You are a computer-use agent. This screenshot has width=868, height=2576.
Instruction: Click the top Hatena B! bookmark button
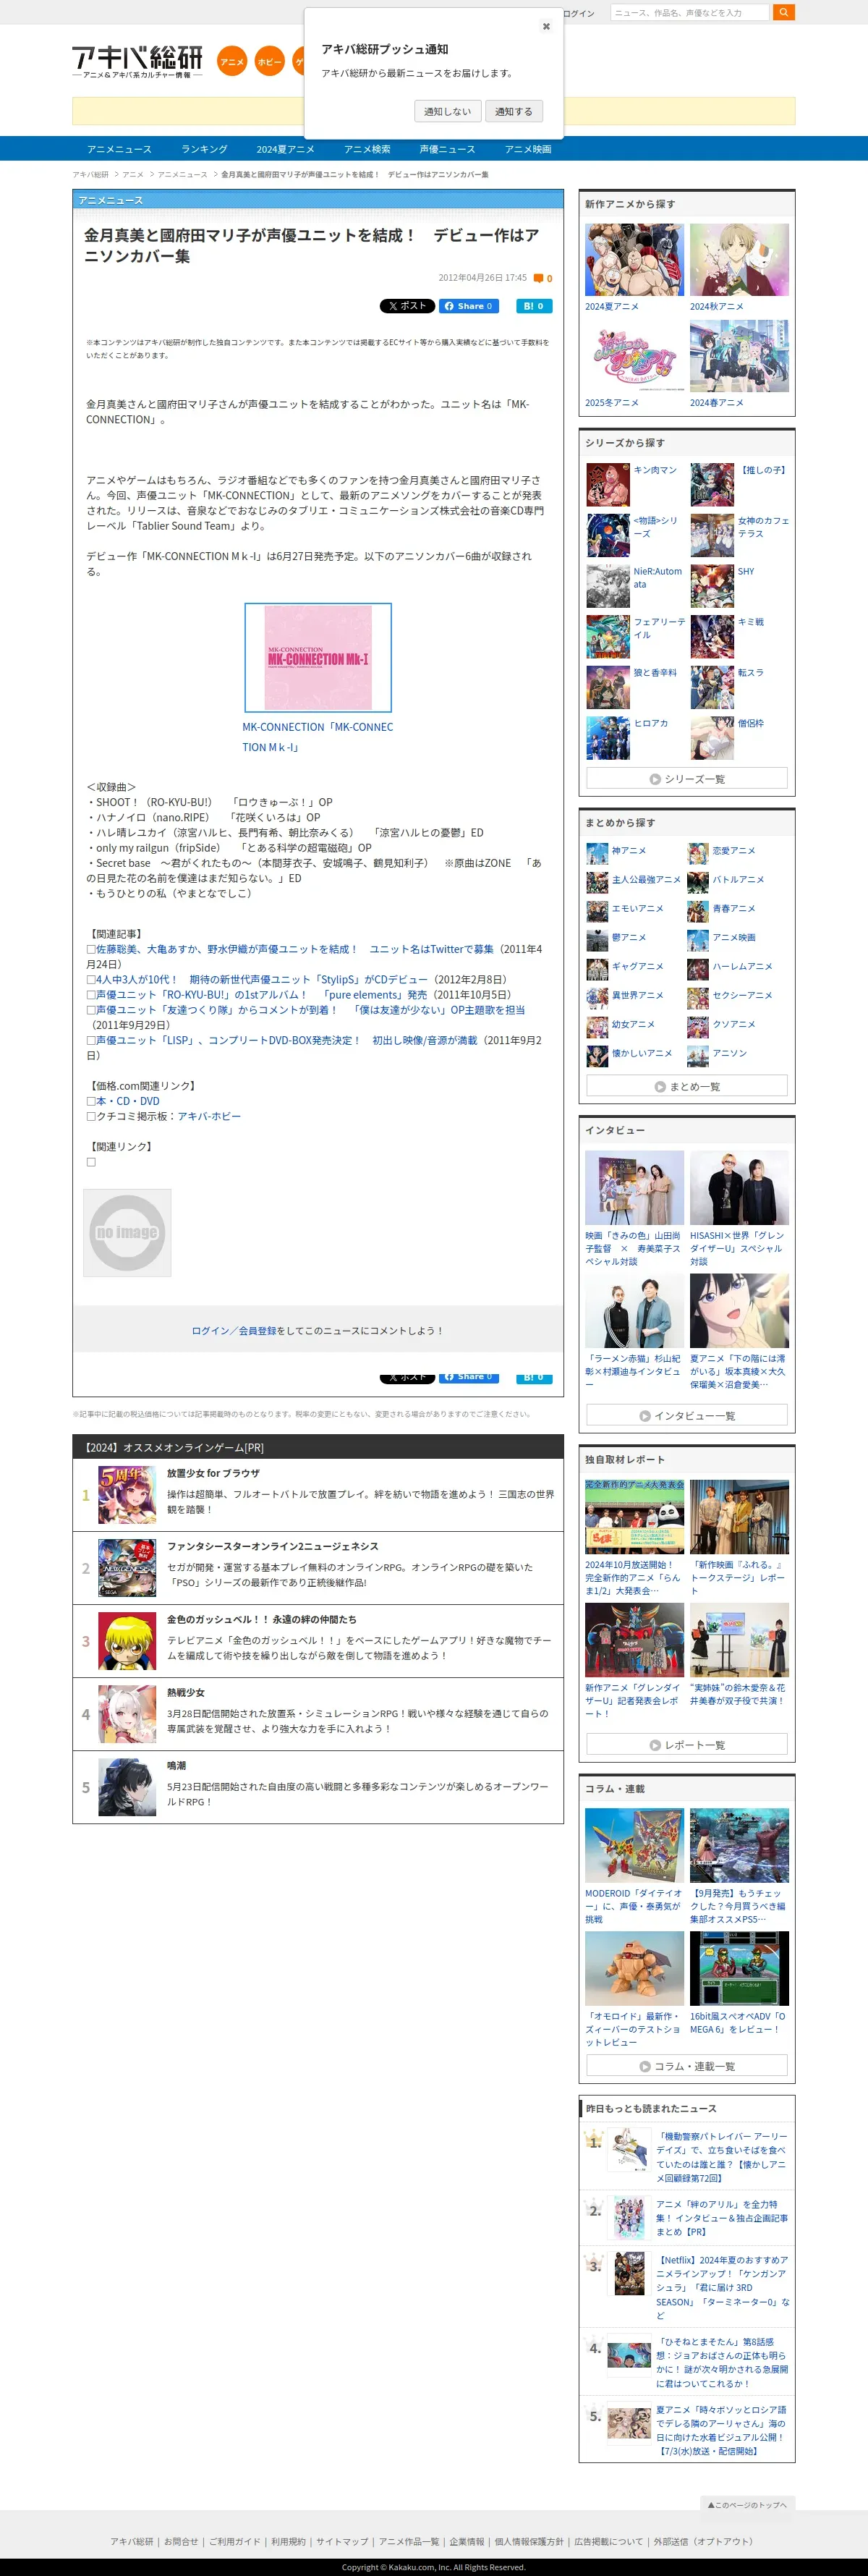pos(534,306)
